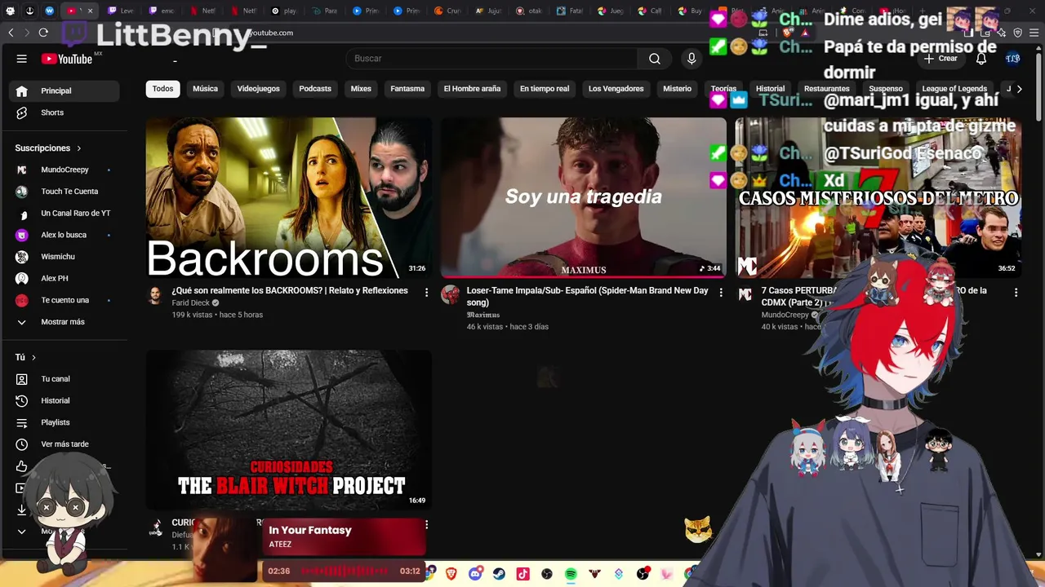Open Steam from the taskbar
1045x587 pixels.
(499, 574)
